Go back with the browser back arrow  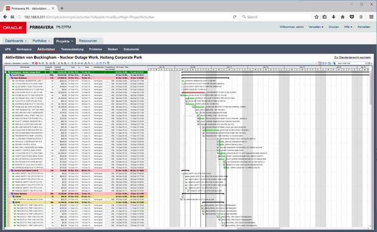(x=5, y=17)
